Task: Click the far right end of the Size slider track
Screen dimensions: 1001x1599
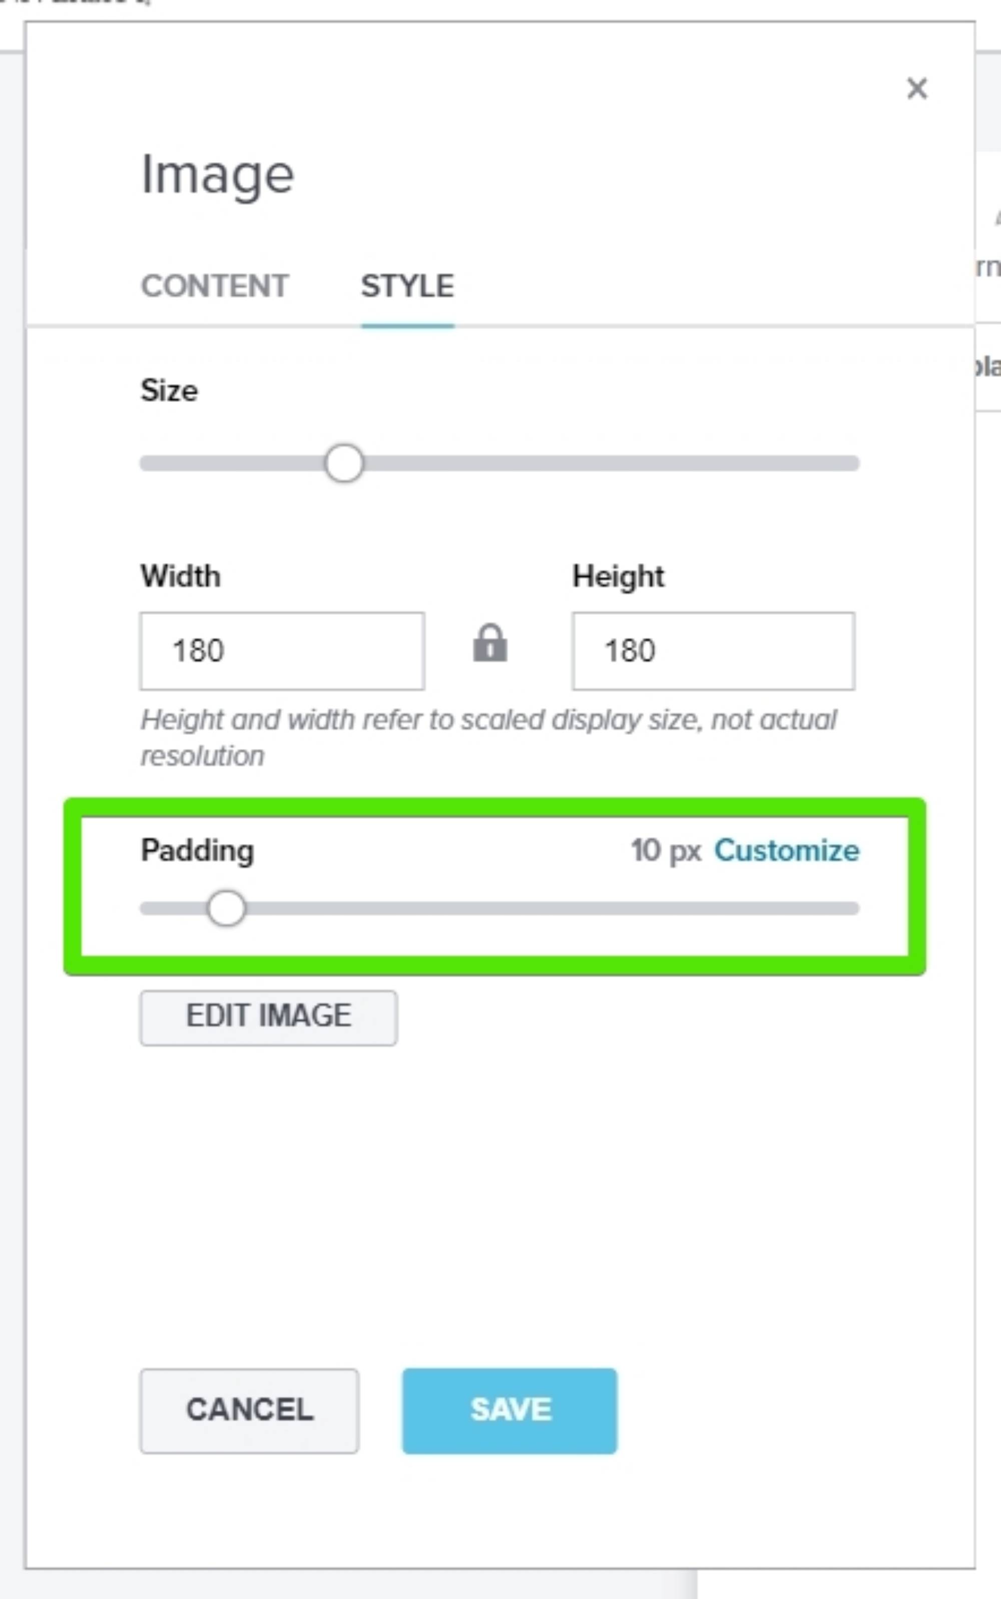Action: point(853,463)
